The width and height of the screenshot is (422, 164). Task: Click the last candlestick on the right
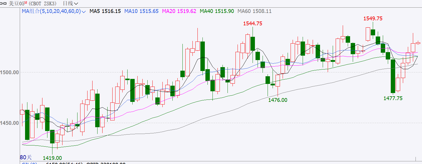(x=418, y=43)
